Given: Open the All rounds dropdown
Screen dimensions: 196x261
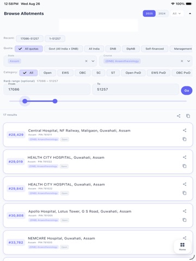Looking at the screenshot, I should 177,14.
